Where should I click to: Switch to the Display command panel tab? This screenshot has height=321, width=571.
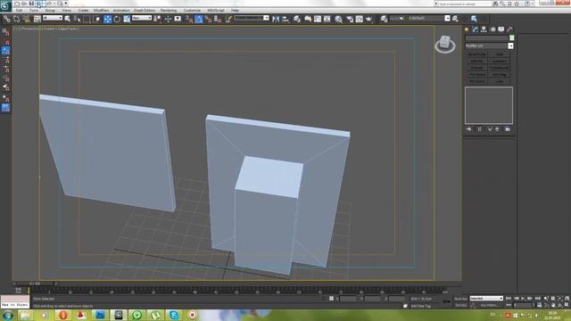tap(501, 29)
